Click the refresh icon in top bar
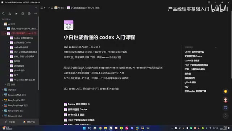 (x=52, y=8)
